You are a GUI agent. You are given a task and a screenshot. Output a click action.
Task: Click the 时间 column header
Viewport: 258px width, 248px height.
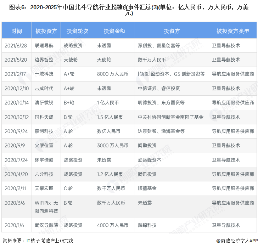point(16,31)
